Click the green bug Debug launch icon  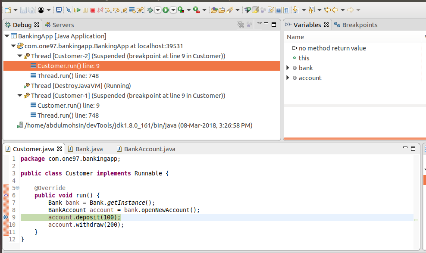(150, 9)
